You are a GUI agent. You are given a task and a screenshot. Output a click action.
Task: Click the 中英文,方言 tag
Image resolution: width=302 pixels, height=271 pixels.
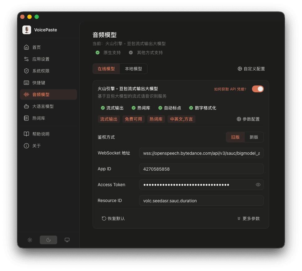[181, 119]
